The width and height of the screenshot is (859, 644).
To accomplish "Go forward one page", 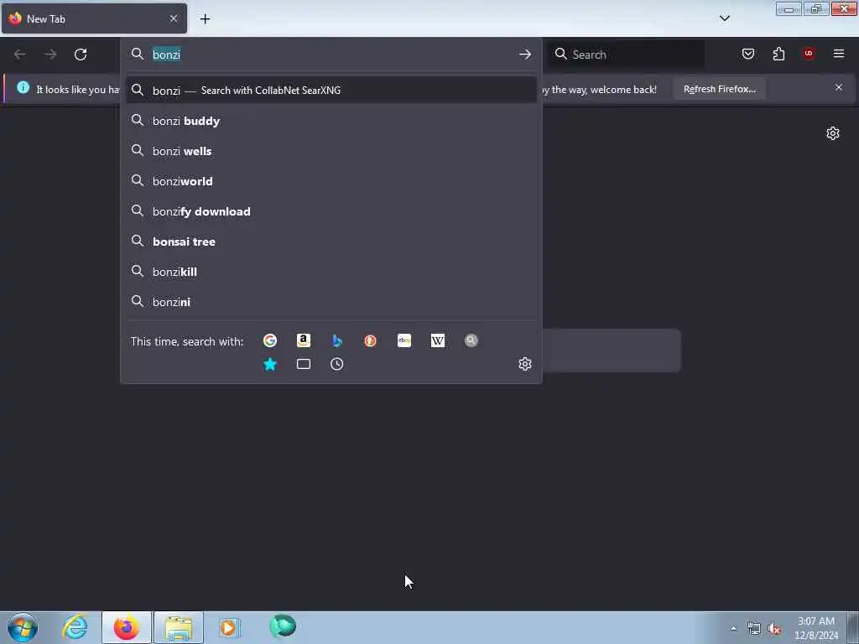I will click(50, 55).
